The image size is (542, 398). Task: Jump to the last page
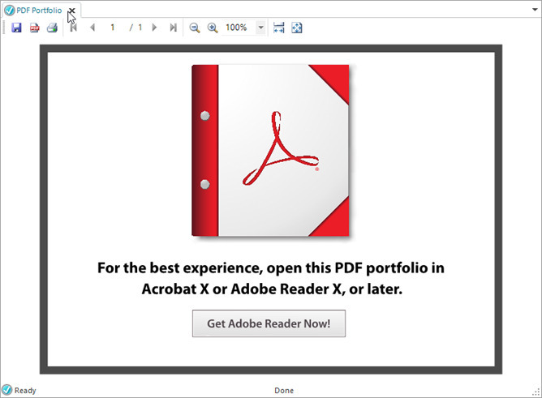pyautogui.click(x=173, y=28)
